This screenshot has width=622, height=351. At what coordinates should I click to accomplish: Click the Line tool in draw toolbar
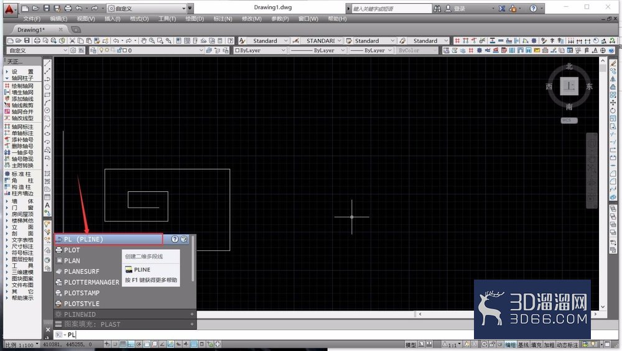click(x=47, y=63)
